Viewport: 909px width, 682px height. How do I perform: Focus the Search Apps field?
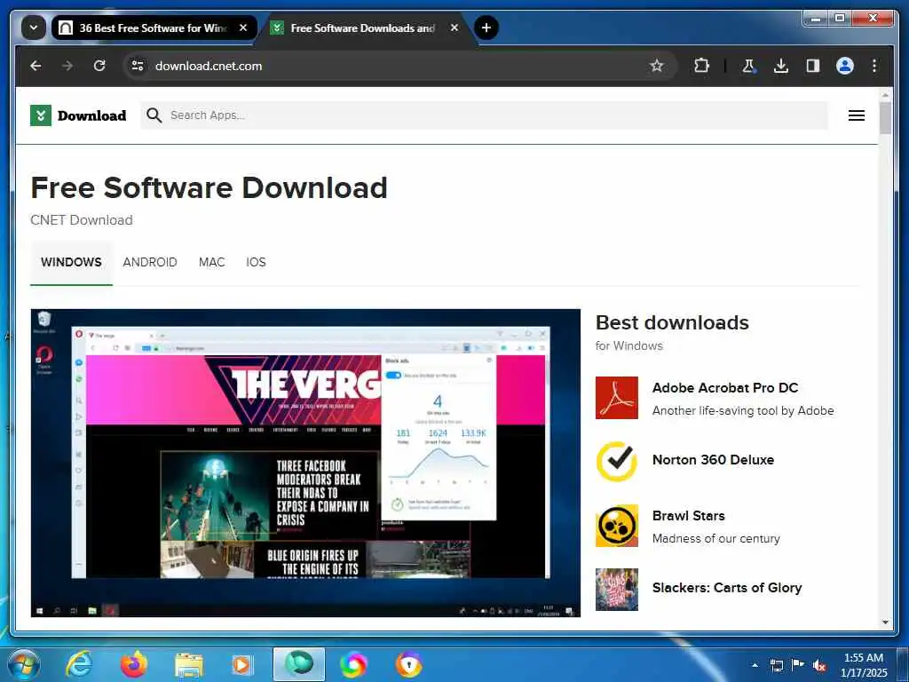[x=484, y=115]
